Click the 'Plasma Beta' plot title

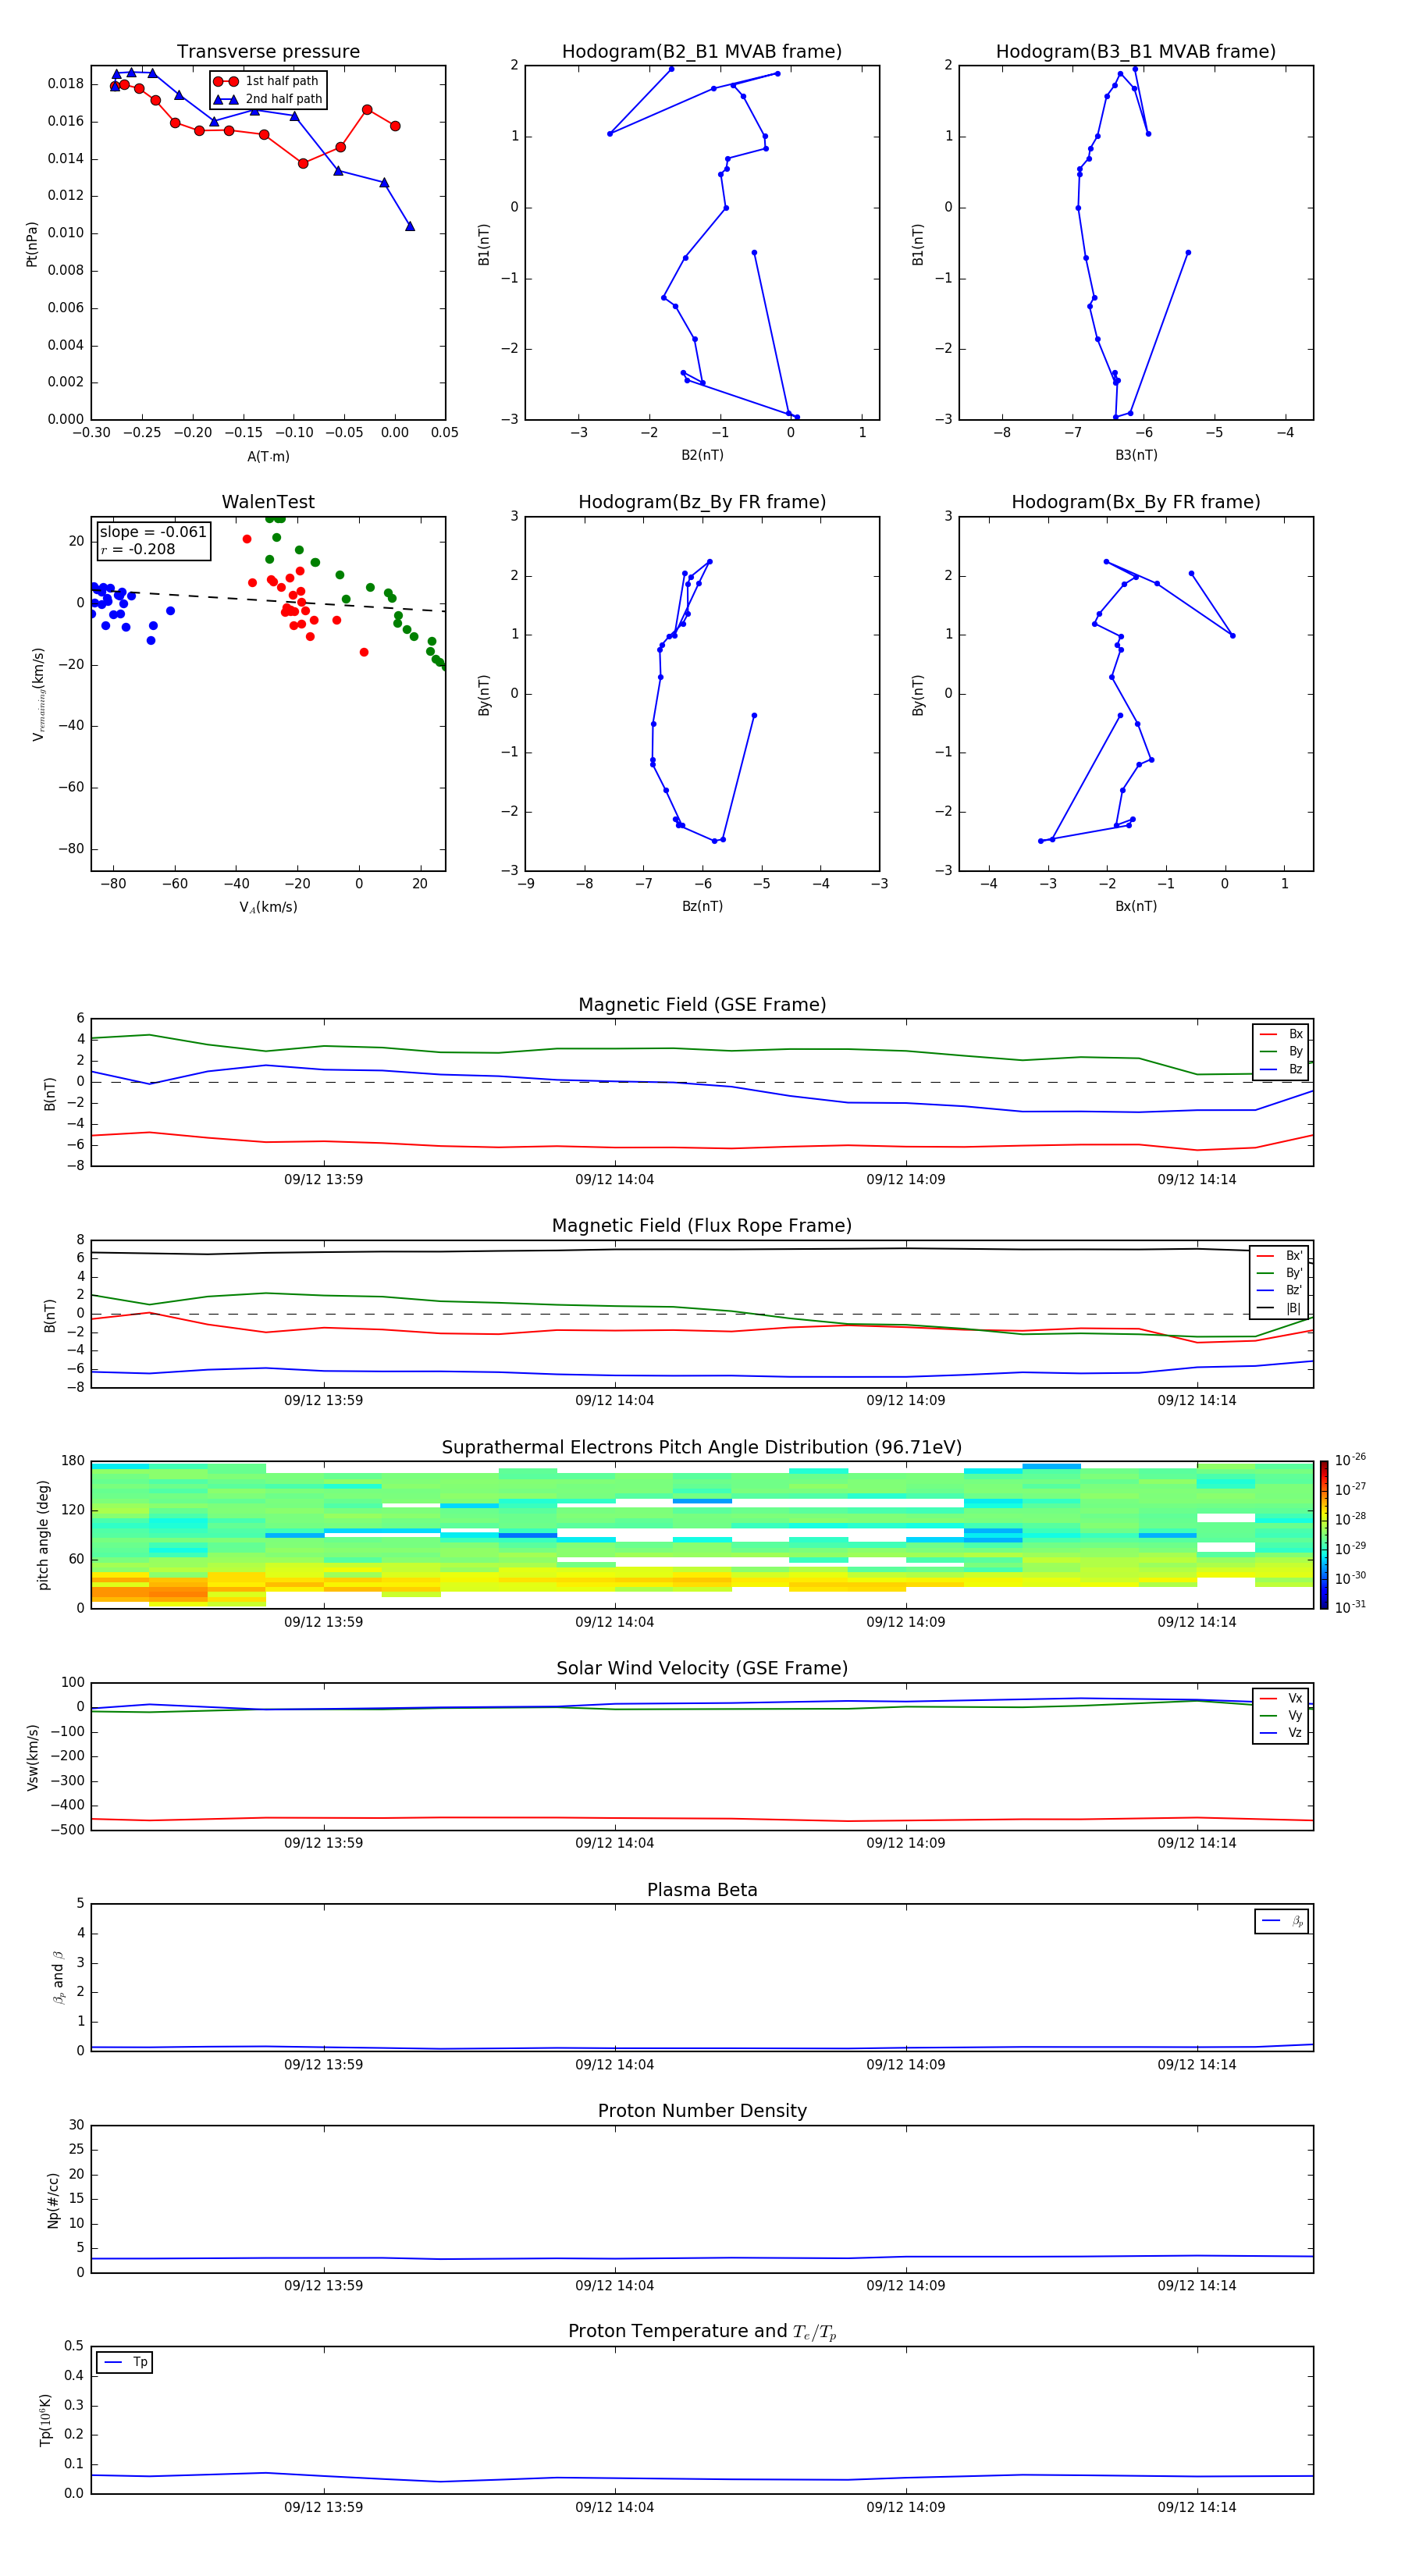tap(702, 1891)
